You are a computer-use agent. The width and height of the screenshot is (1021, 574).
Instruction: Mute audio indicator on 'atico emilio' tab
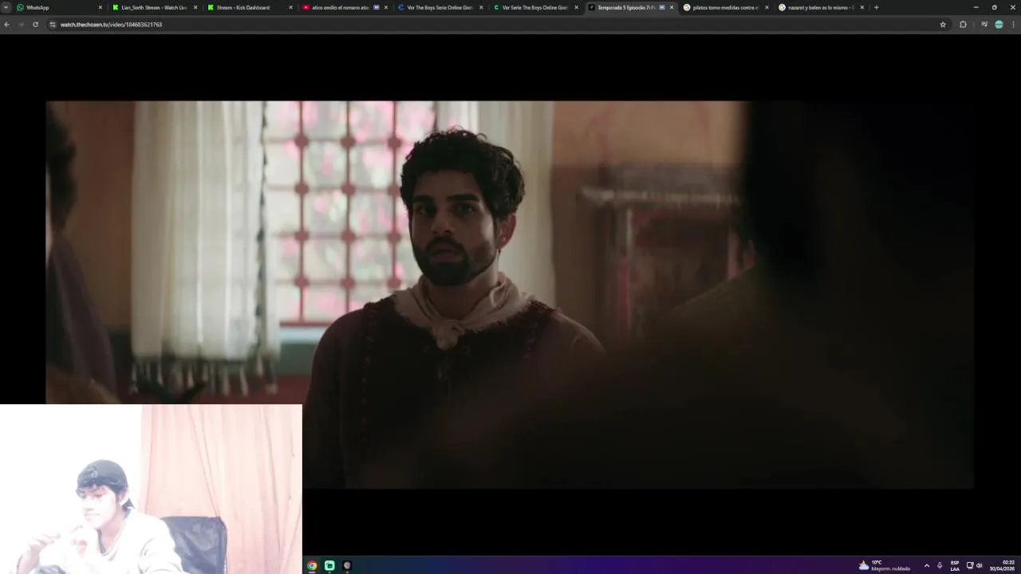click(376, 7)
